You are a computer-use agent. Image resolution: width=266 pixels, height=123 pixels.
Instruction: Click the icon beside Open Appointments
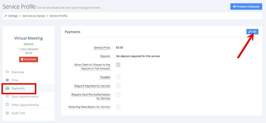[7, 96]
